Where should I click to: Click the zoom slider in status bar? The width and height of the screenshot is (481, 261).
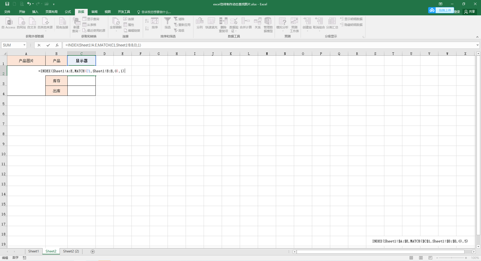(451, 258)
